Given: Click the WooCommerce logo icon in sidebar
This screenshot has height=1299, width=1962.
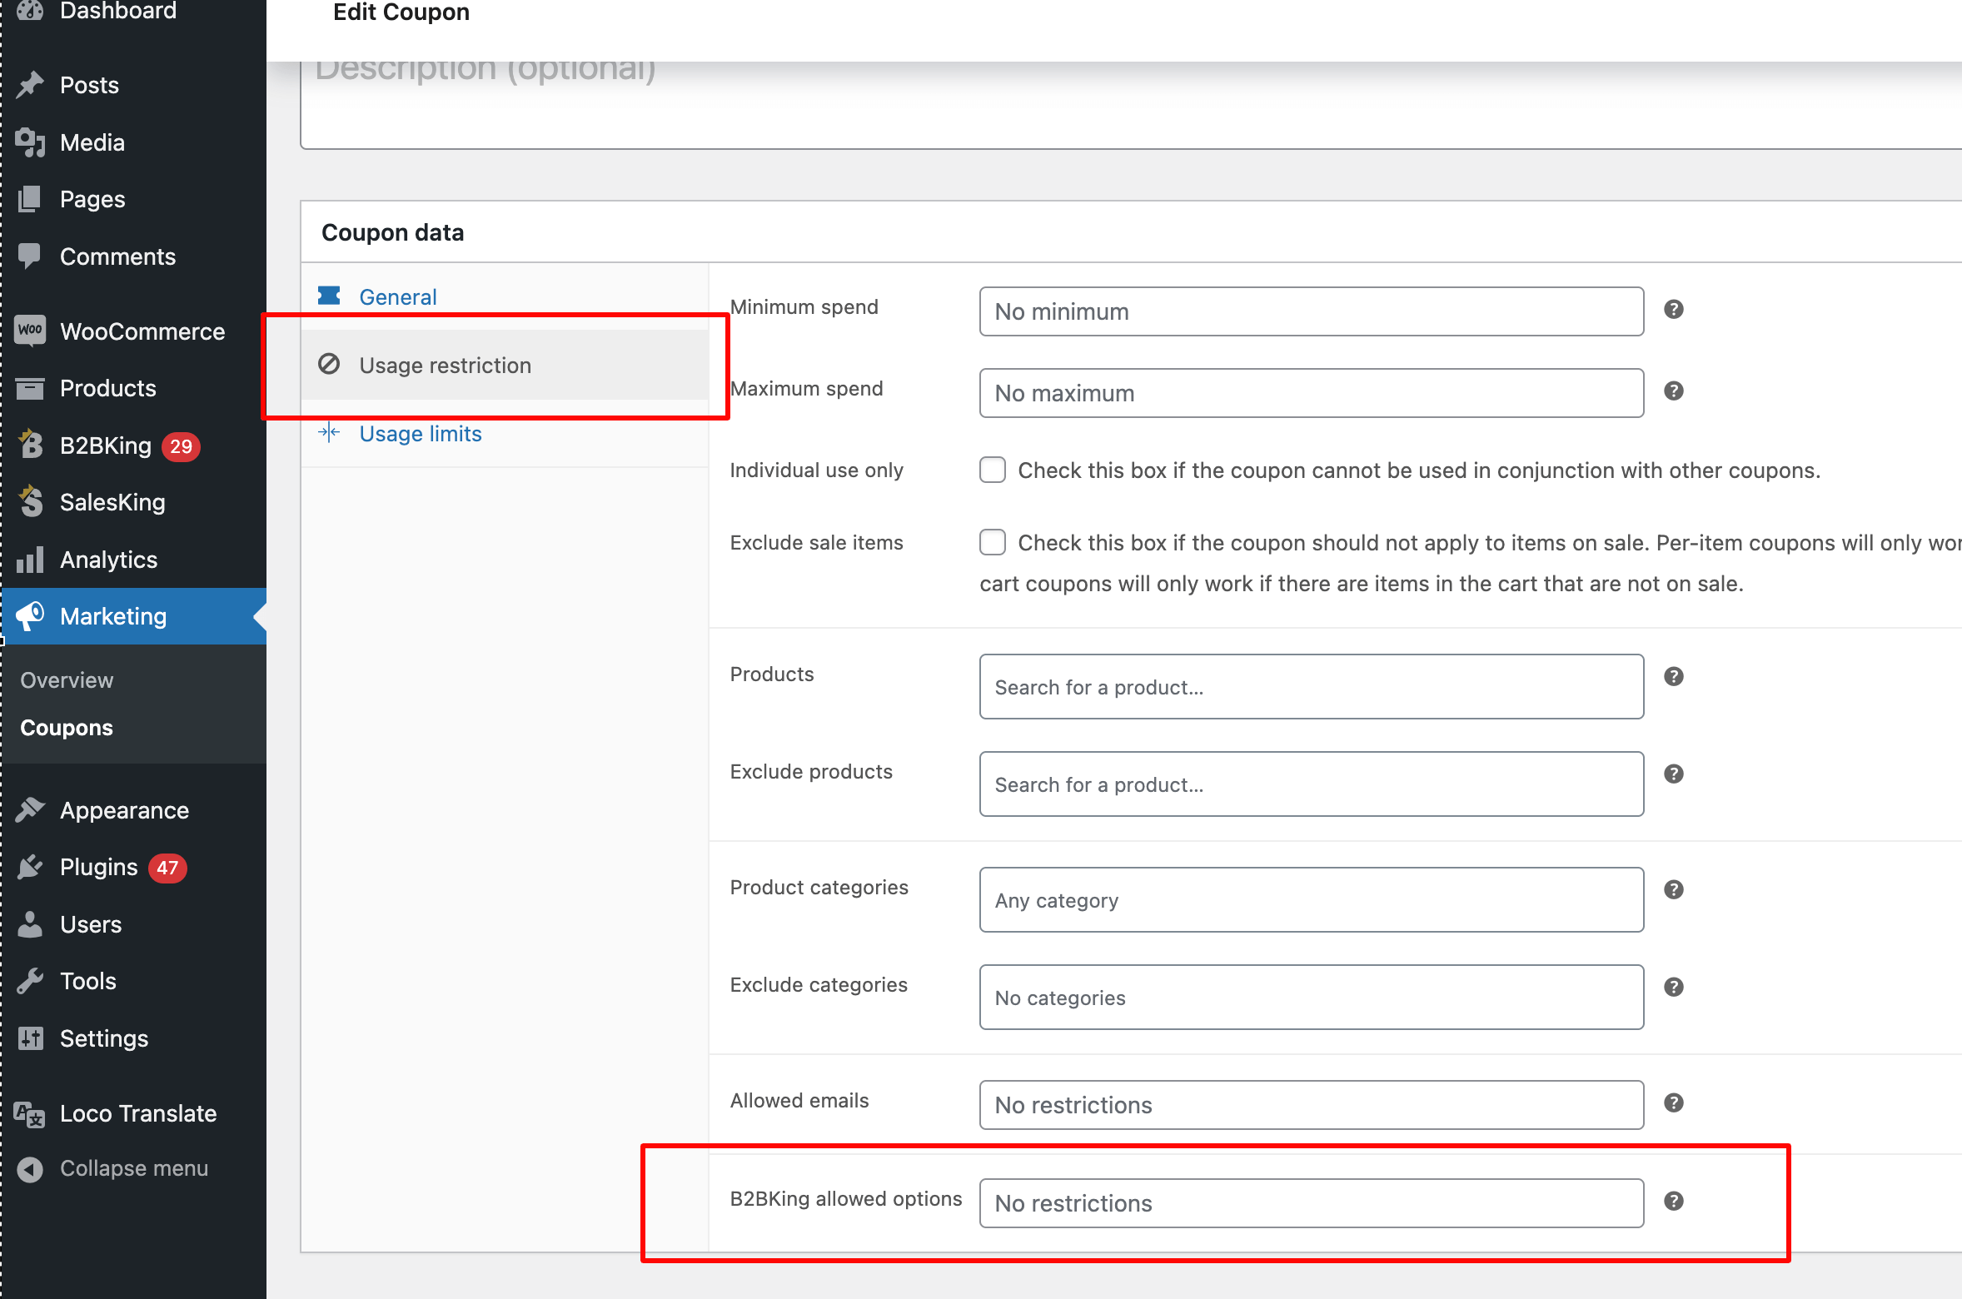Looking at the screenshot, I should click(x=31, y=331).
